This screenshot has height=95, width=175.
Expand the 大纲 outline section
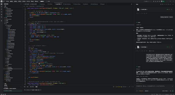[x=5, y=84]
